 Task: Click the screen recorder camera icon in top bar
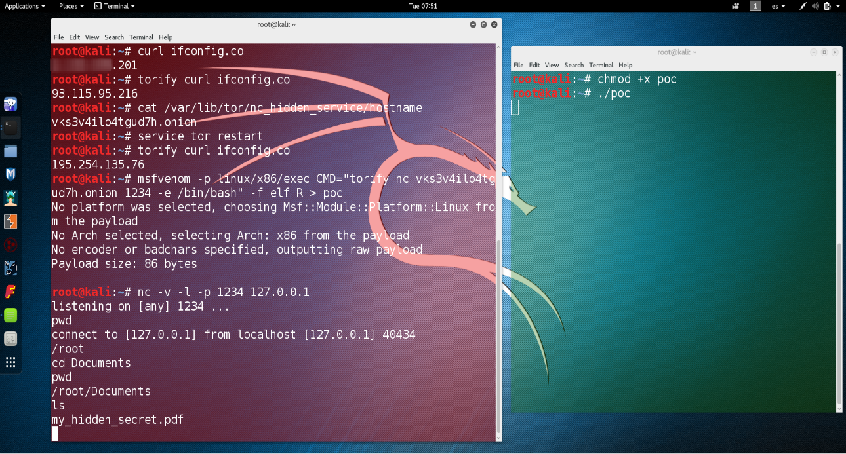[x=735, y=6]
